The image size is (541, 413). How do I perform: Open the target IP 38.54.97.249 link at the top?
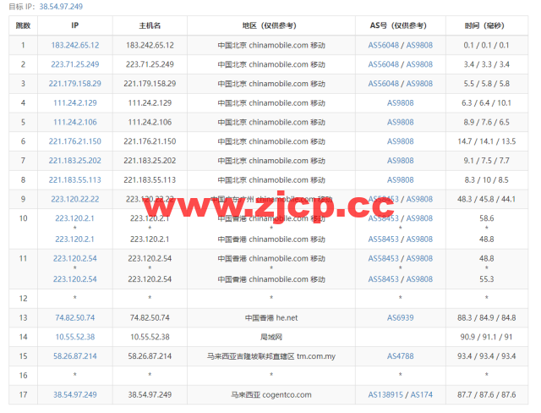pos(61,7)
